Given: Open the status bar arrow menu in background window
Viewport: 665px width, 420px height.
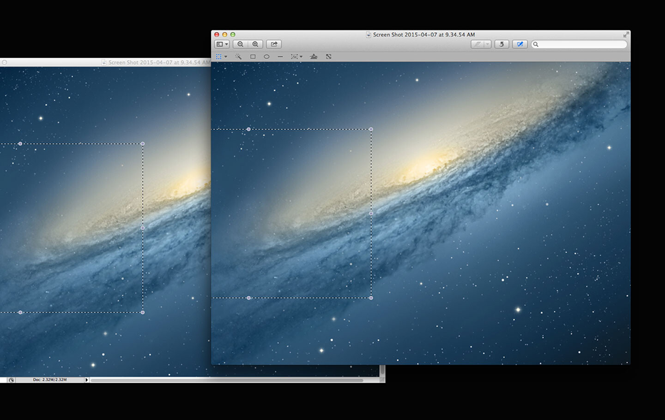Looking at the screenshot, I should (x=86, y=380).
